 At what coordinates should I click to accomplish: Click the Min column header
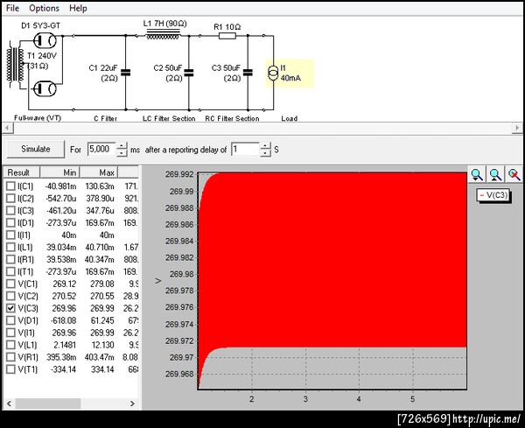tap(59, 172)
